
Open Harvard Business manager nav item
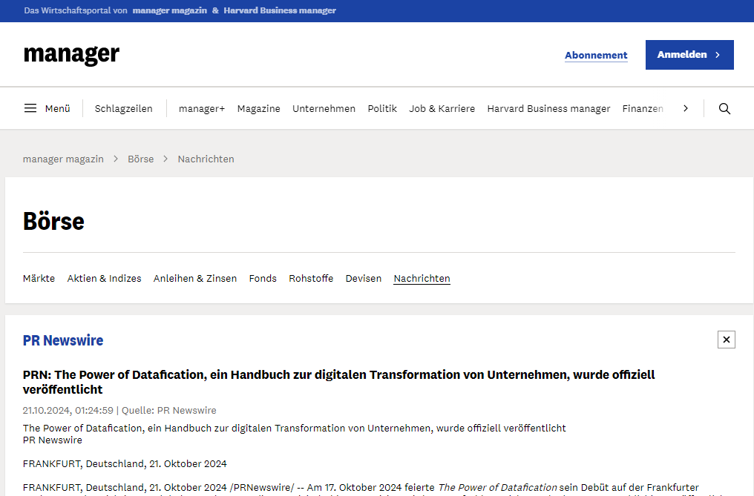548,108
